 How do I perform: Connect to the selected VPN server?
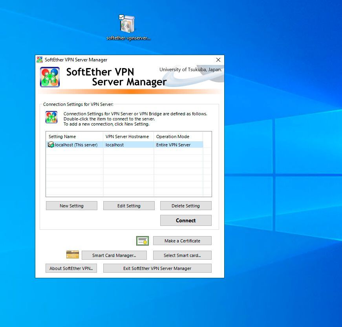click(x=185, y=220)
